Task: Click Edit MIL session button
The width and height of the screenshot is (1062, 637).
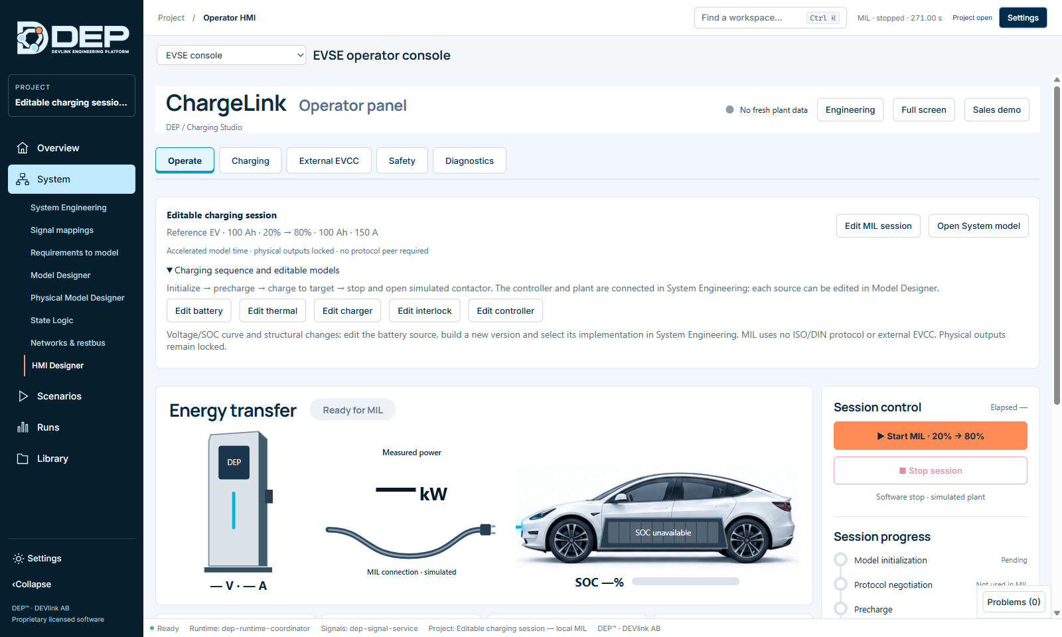Action: point(878,226)
